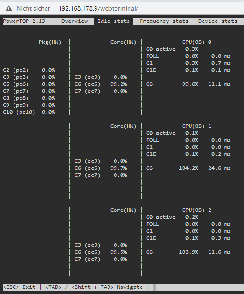Select the Idle stats tab
This screenshot has width=244, height=294.
pos(114,21)
